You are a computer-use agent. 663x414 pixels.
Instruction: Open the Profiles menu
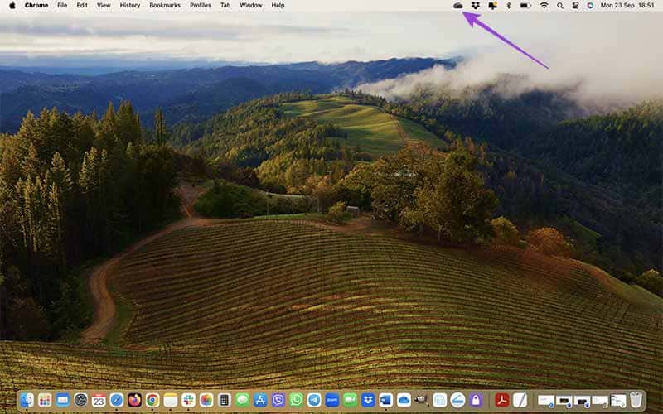201,6
